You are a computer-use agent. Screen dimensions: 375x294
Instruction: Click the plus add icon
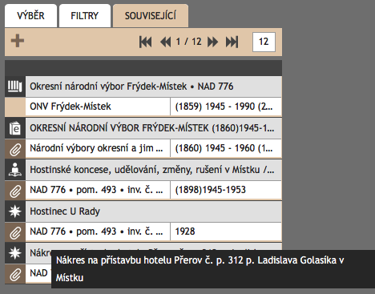coord(18,41)
